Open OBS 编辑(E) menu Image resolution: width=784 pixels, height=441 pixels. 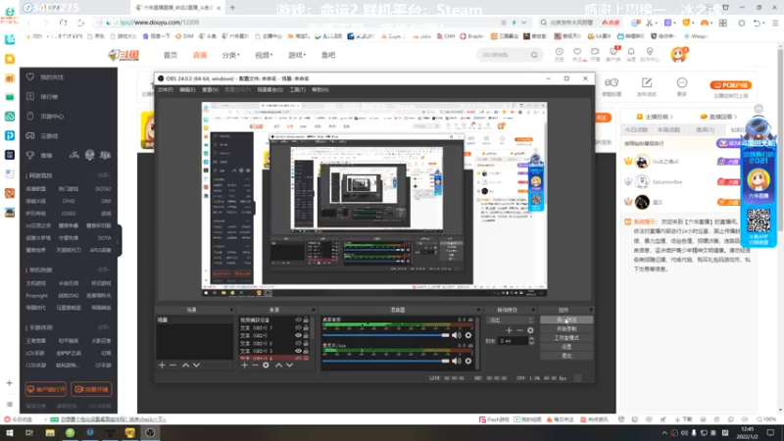click(x=187, y=90)
